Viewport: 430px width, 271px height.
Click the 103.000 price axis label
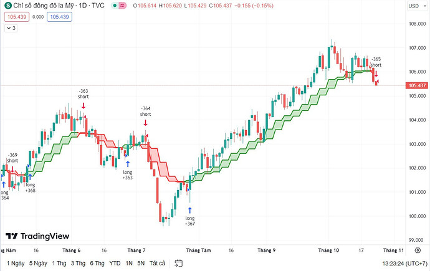417,144
